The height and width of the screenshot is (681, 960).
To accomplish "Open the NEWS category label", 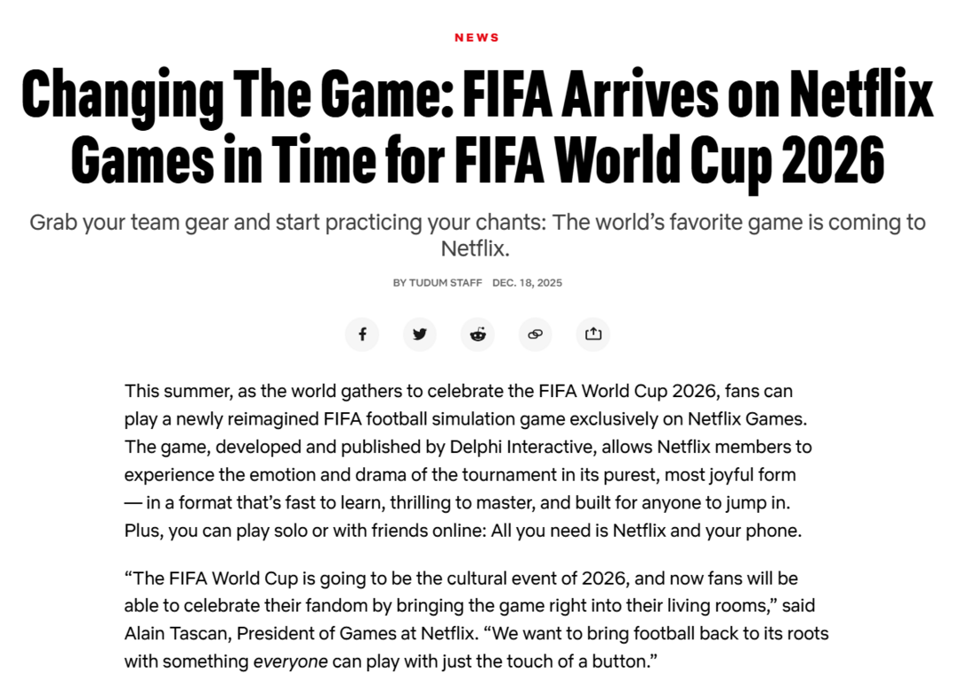I will pyautogui.click(x=477, y=37).
